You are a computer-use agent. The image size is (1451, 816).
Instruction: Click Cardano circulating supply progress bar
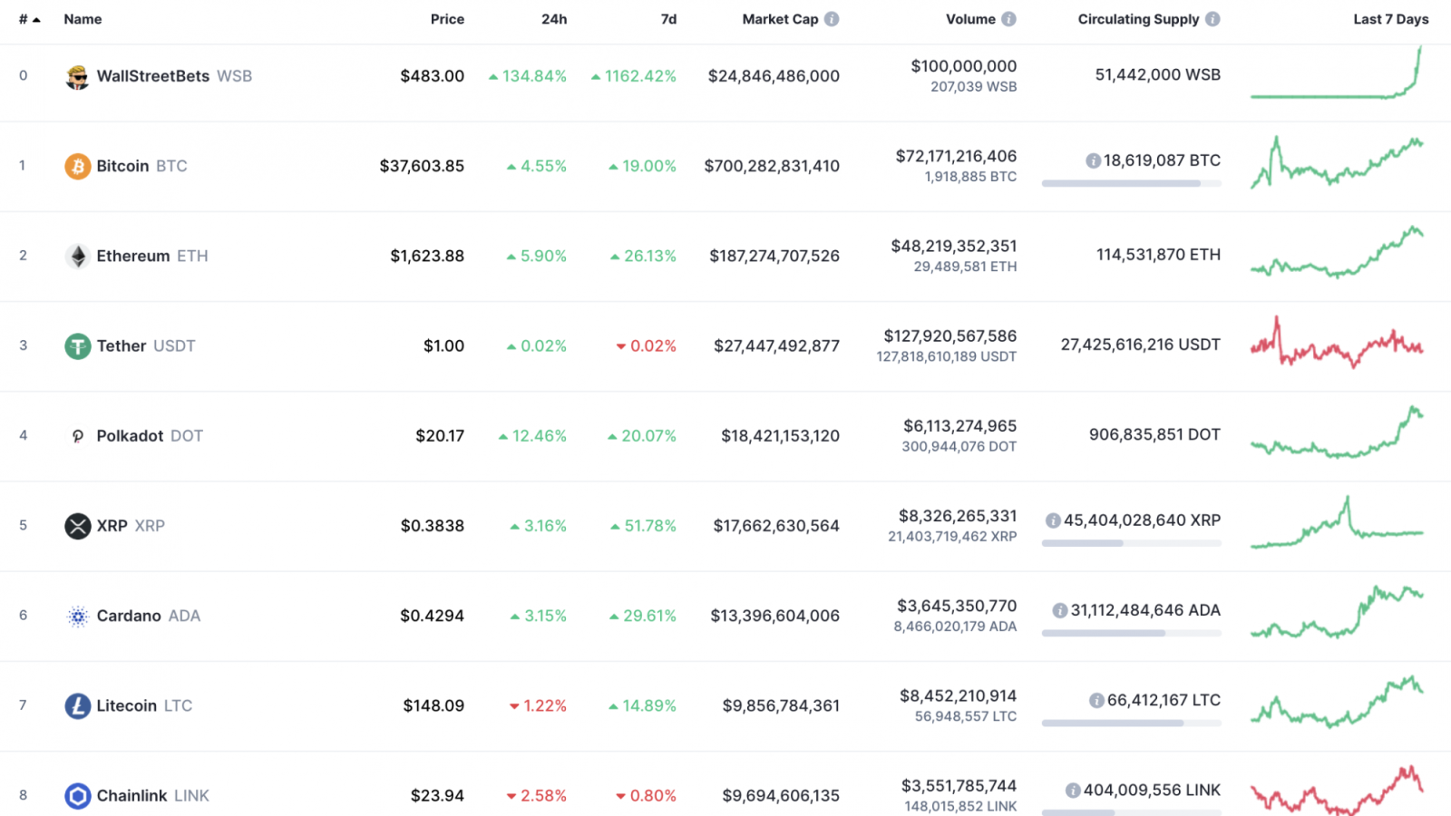point(1131,633)
